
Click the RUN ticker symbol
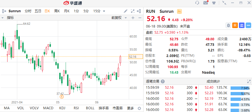click(150, 11)
